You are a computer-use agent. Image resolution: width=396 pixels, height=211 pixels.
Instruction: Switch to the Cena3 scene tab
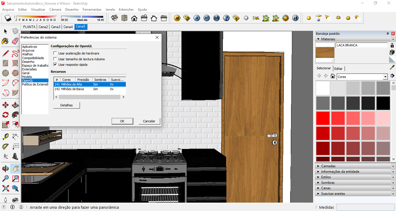click(56, 27)
